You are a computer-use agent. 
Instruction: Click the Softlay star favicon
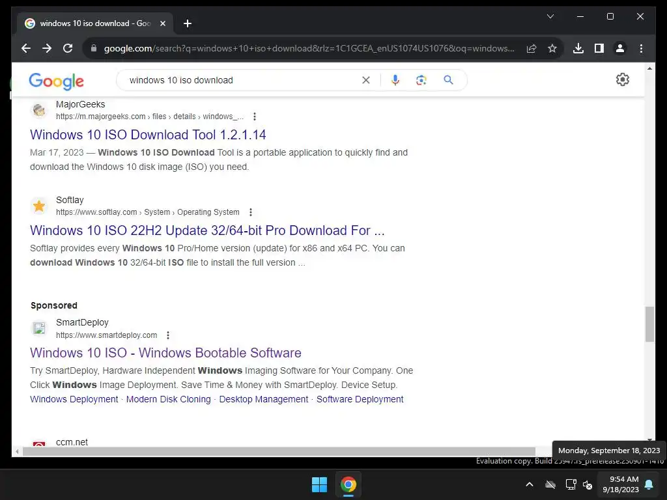pos(39,206)
